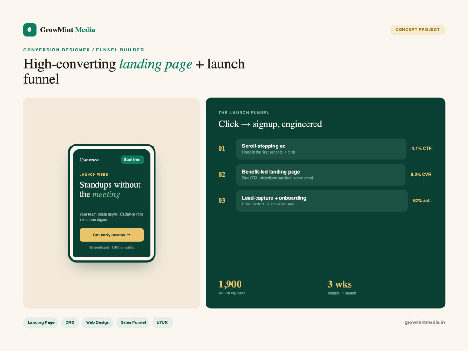Click the GrowMint Media brand name
The image size is (468, 351).
[x=67, y=30]
